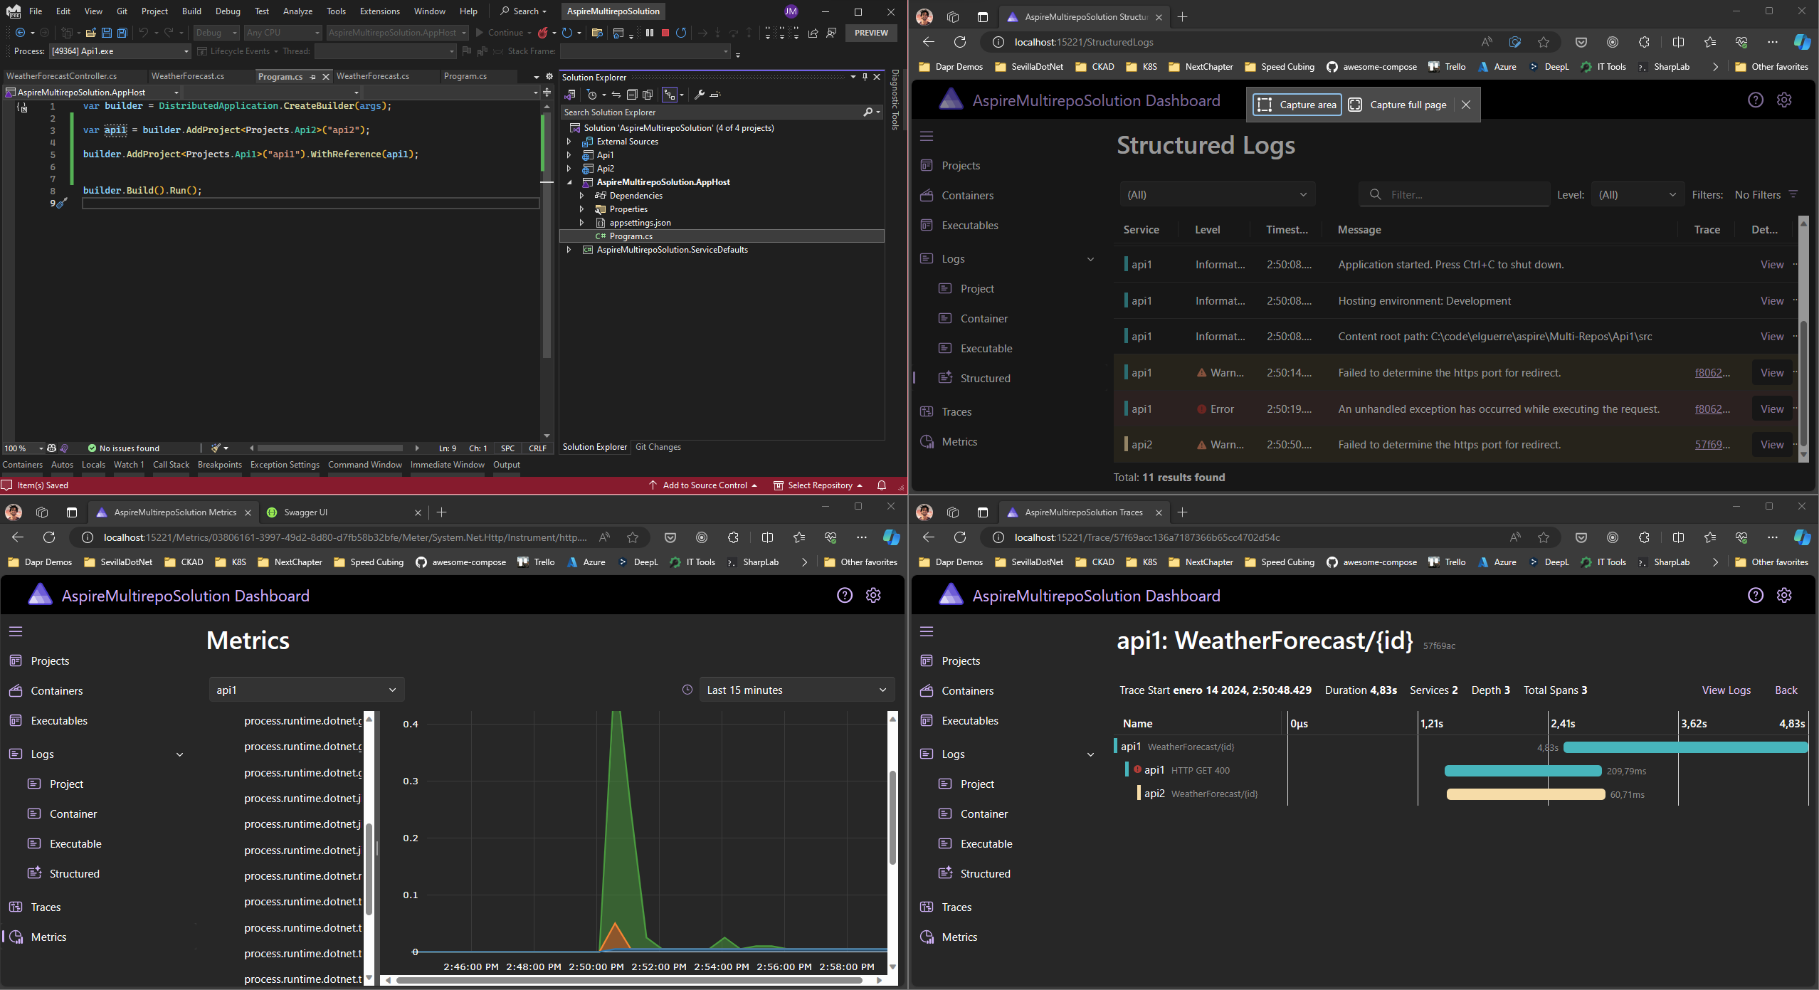Toggle auto-hide pin of Solution Explorer
Viewport: 1819px width, 990px height.
point(865,77)
